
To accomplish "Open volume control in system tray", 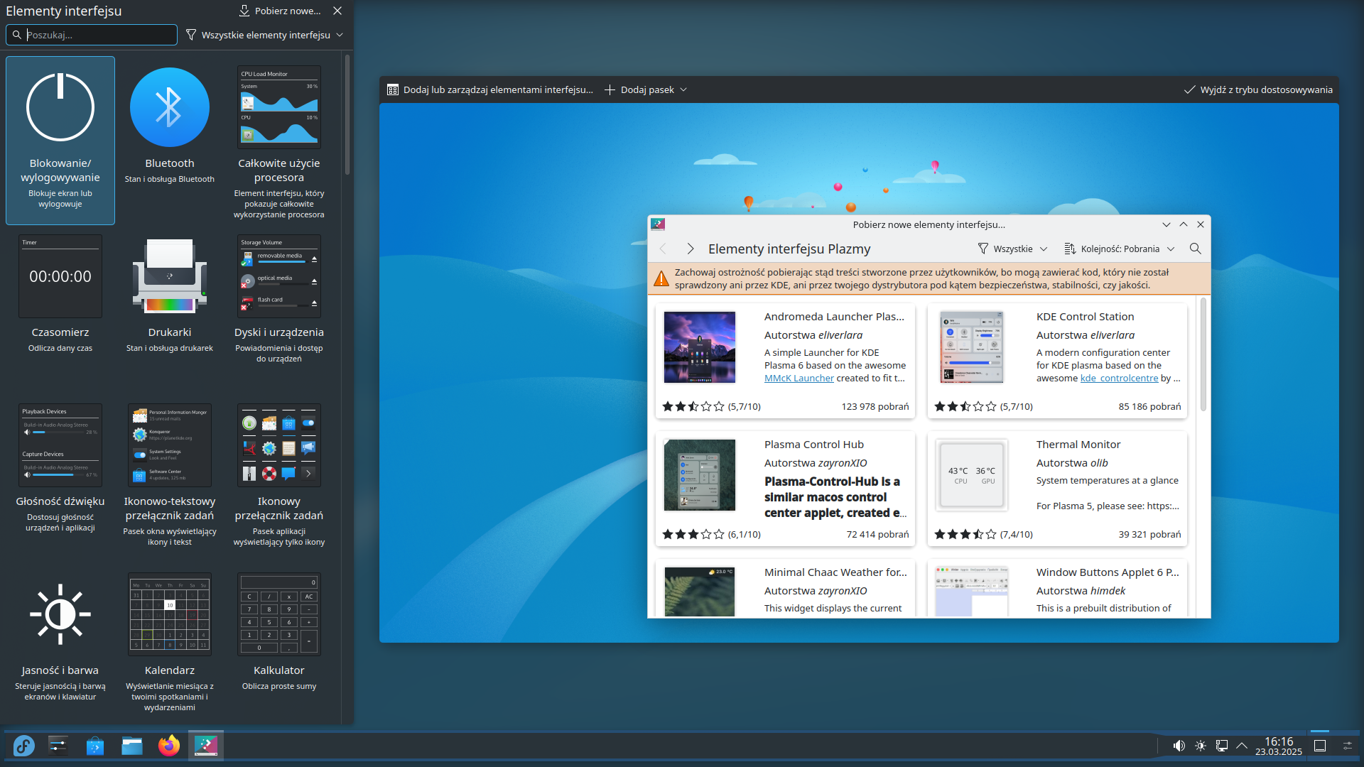I will point(1179,746).
